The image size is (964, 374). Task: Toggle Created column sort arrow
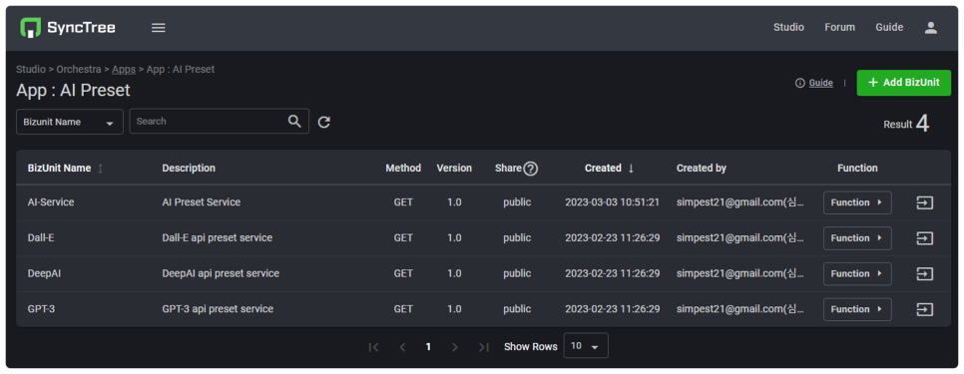point(631,169)
